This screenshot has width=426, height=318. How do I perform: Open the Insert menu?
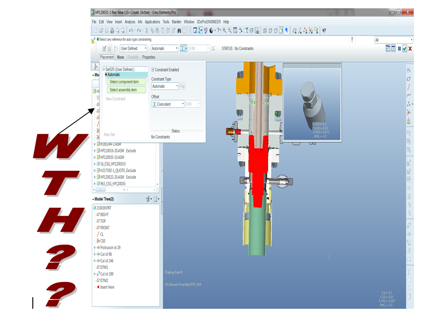118,22
